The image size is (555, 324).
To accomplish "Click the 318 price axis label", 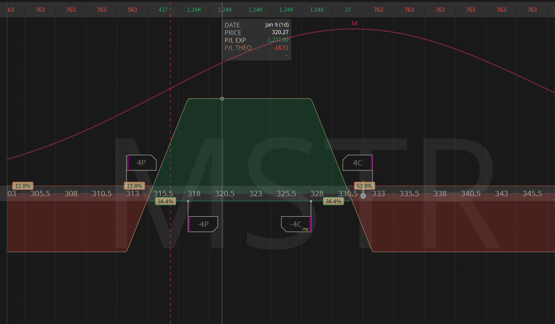I will (x=194, y=193).
